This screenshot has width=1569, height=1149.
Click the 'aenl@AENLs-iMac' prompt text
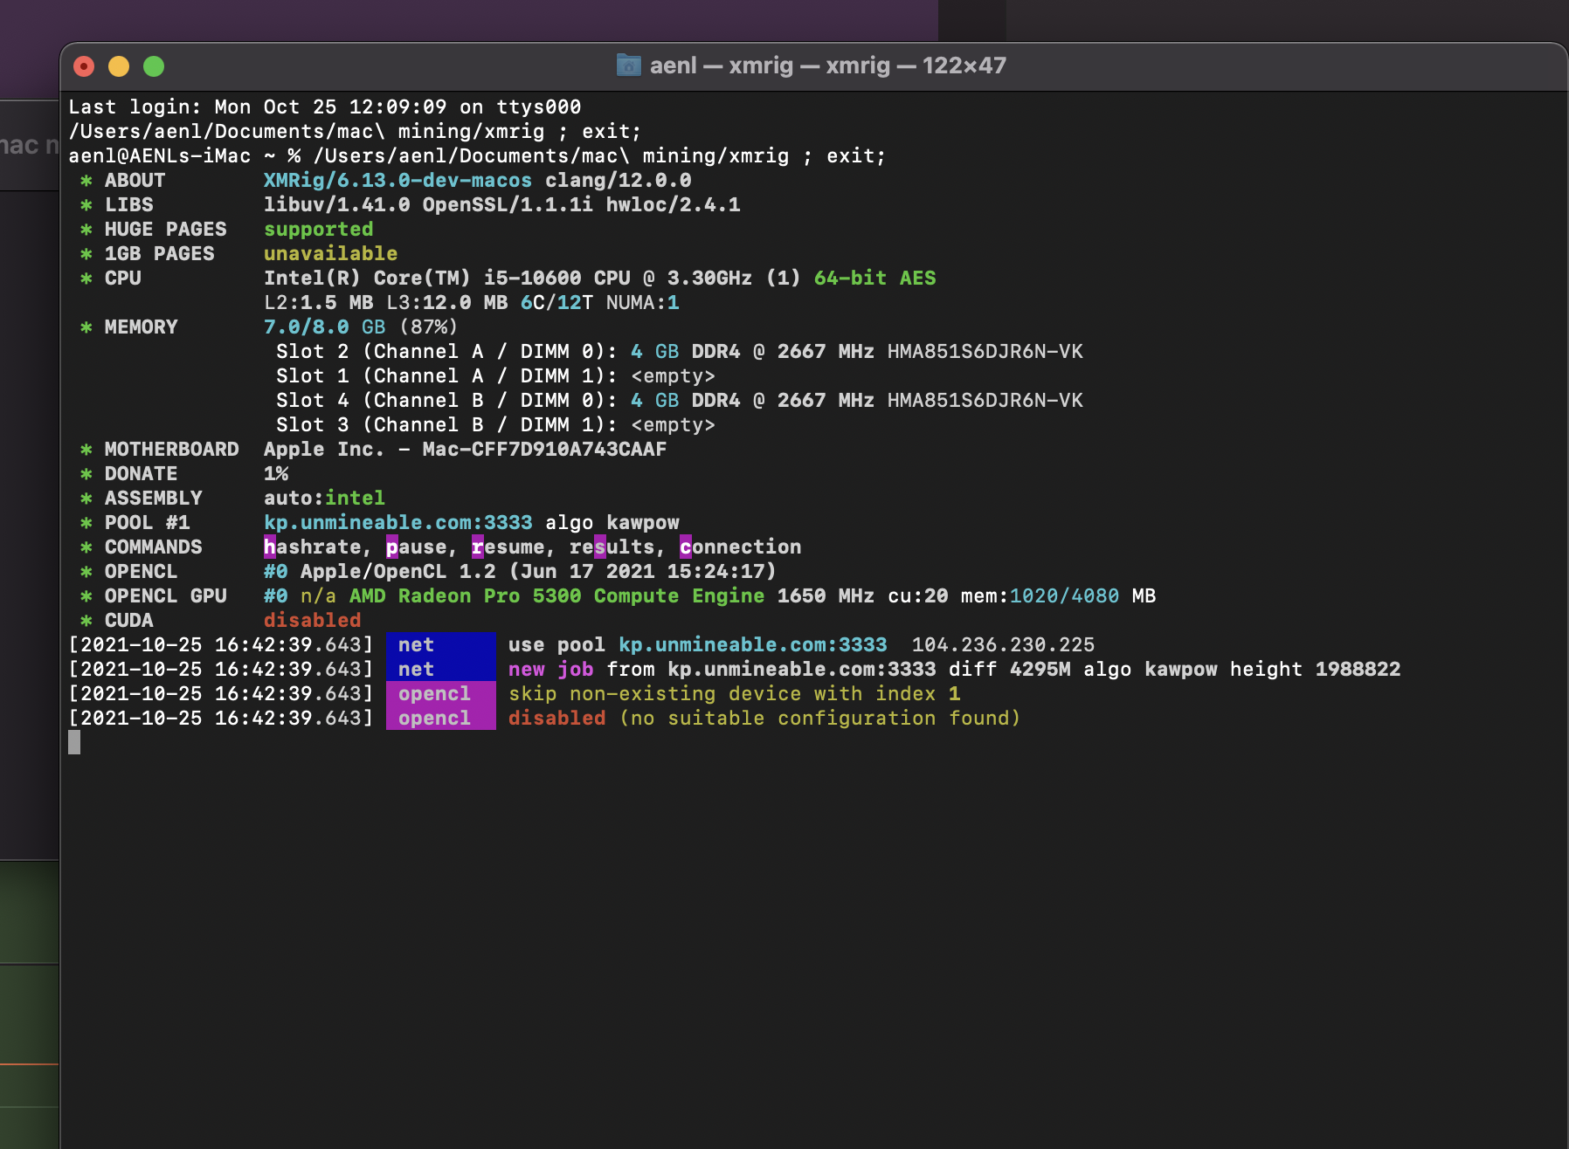click(160, 156)
